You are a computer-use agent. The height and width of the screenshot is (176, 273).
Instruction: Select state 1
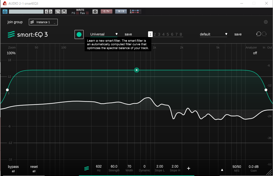click(x=150, y=34)
